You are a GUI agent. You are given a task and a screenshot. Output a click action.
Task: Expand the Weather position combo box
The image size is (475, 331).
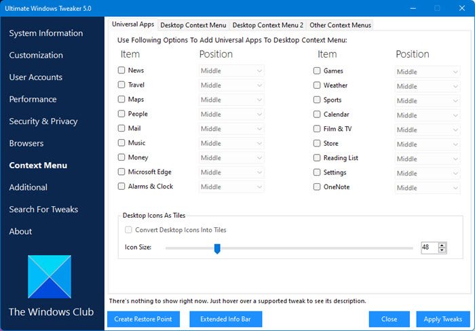(427, 86)
